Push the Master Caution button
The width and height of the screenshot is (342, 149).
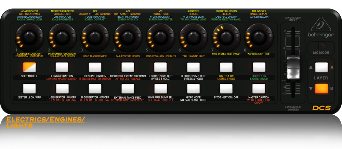pyautogui.click(x=259, y=88)
